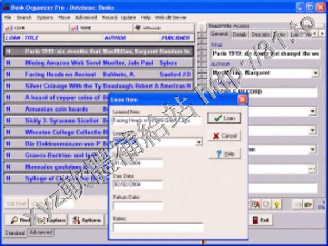328x246 pixels.
Task: Click the First record navigation button
Action: coord(17,203)
